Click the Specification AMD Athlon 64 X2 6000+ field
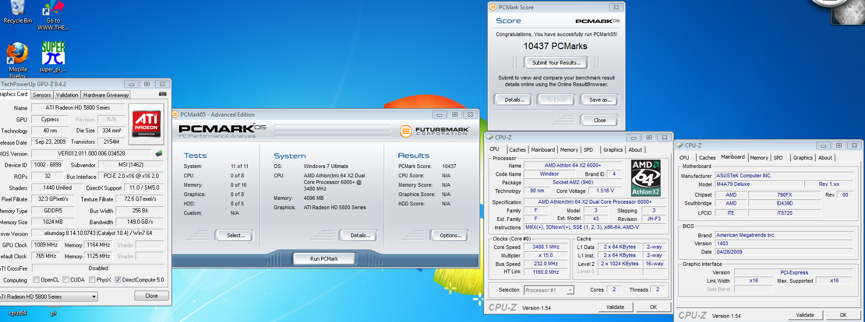865x322 pixels. coord(595,202)
